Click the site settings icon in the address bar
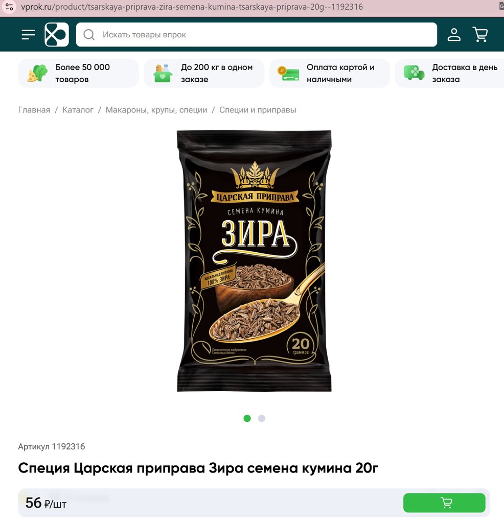 (x=9, y=7)
